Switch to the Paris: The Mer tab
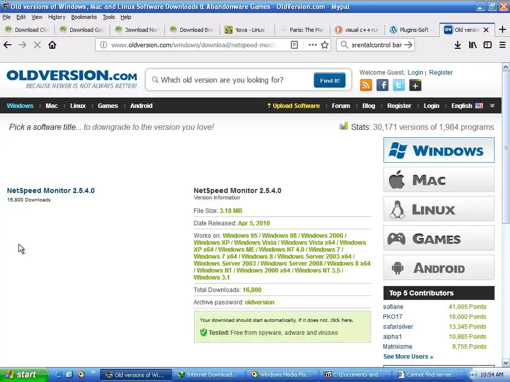 click(302, 30)
